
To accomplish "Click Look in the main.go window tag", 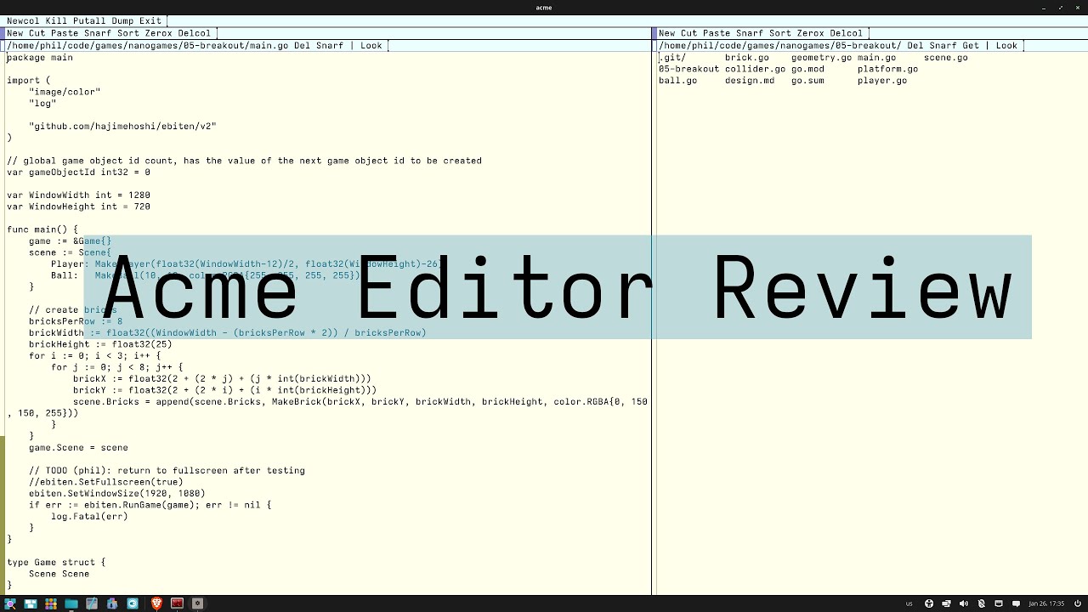I will (x=371, y=45).
